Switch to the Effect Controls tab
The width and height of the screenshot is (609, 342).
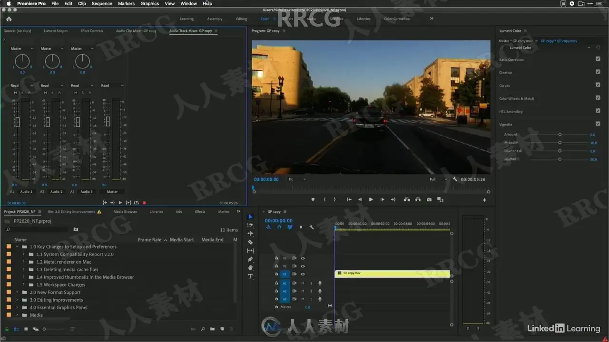click(x=92, y=31)
